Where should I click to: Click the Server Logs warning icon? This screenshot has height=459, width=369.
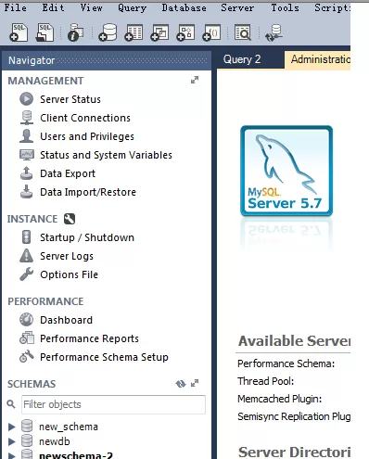(x=27, y=256)
